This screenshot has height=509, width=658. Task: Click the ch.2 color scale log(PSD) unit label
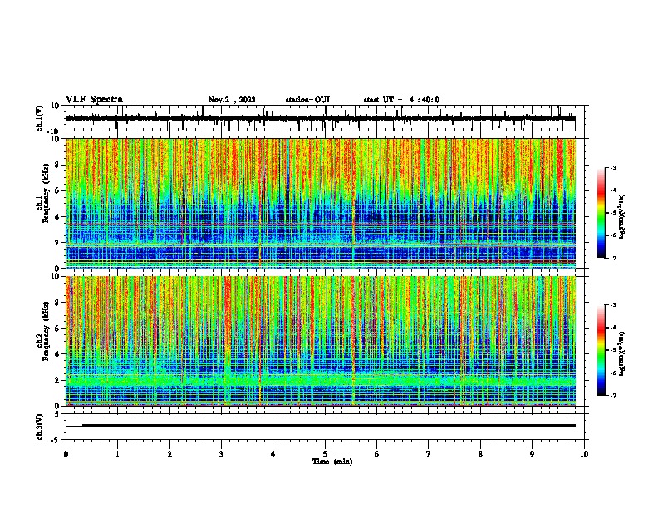(x=622, y=354)
